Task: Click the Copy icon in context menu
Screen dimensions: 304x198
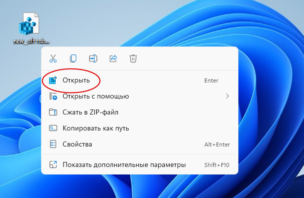Action: pyautogui.click(x=73, y=58)
